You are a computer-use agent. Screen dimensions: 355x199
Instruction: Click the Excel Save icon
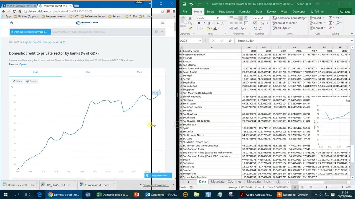(x=184, y=4)
